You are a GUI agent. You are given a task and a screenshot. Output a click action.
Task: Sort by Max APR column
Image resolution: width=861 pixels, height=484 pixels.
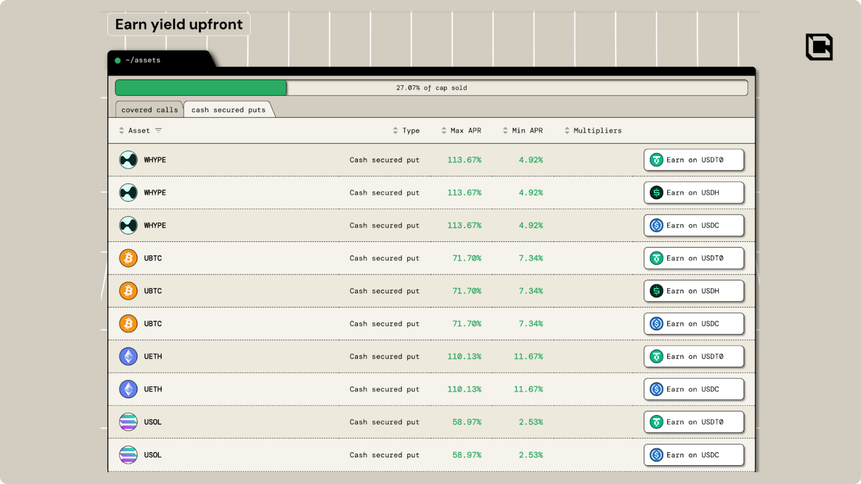(x=444, y=131)
